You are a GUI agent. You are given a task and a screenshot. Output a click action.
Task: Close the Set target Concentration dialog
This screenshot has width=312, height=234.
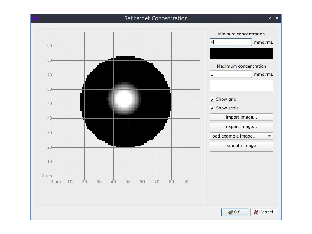[277, 18]
